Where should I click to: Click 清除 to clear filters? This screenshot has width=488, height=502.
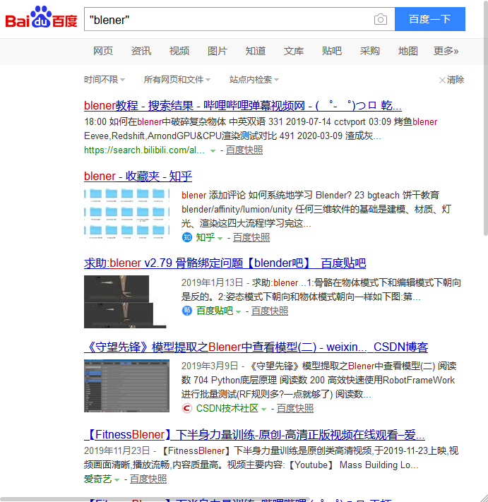coord(456,80)
